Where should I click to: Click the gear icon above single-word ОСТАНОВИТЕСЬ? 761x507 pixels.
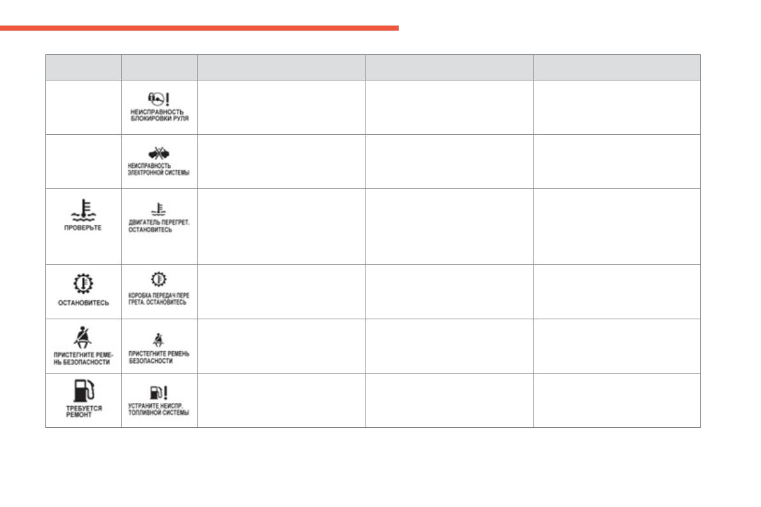pos(83,282)
